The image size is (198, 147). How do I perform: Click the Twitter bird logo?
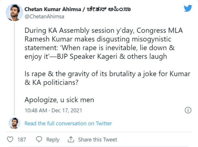187,9
